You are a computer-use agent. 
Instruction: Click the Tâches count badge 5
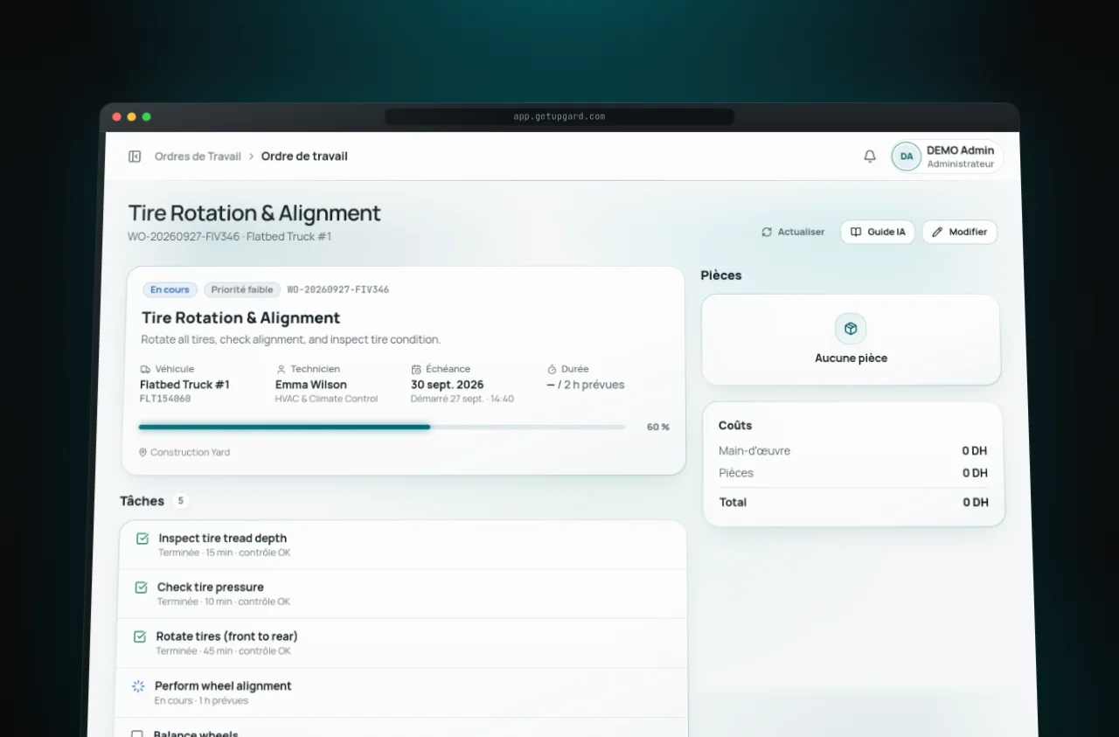(180, 501)
